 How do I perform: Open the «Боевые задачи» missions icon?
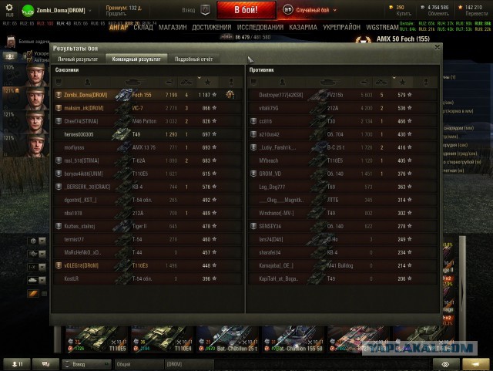point(11,42)
